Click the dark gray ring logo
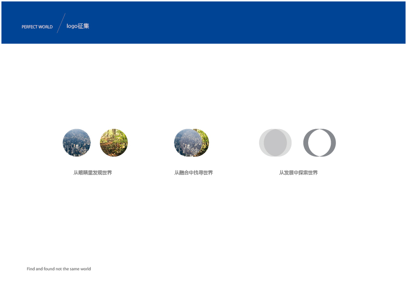 click(x=320, y=143)
